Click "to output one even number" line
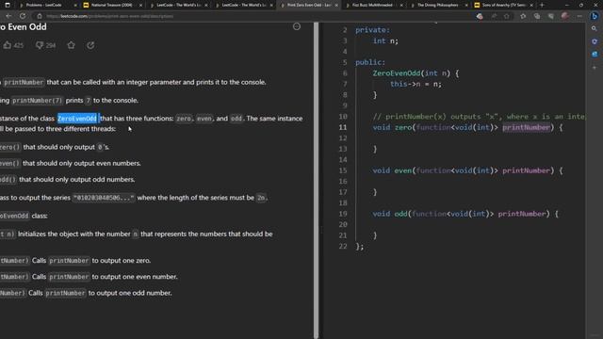The width and height of the screenshot is (603, 339). click(135, 277)
